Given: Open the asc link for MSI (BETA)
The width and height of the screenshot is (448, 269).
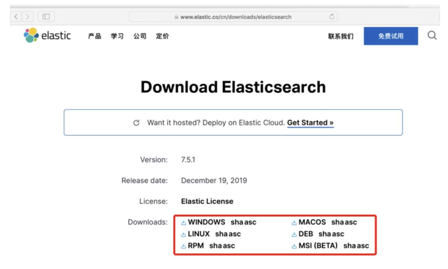Looking at the screenshot, I should coord(363,246).
